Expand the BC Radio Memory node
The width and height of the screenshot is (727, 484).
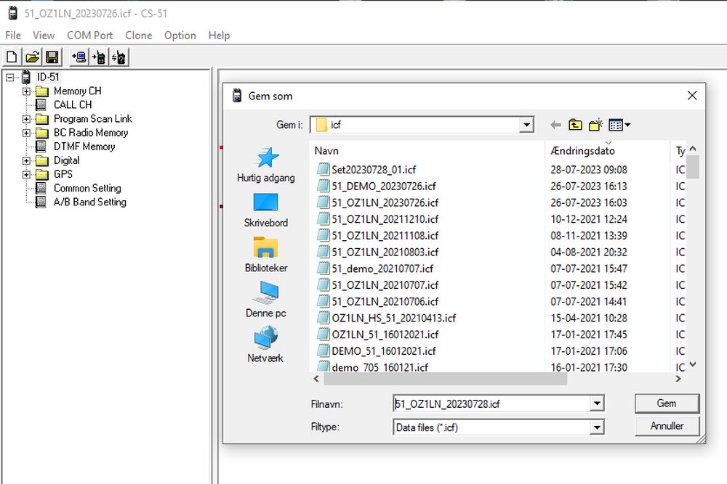(x=26, y=133)
